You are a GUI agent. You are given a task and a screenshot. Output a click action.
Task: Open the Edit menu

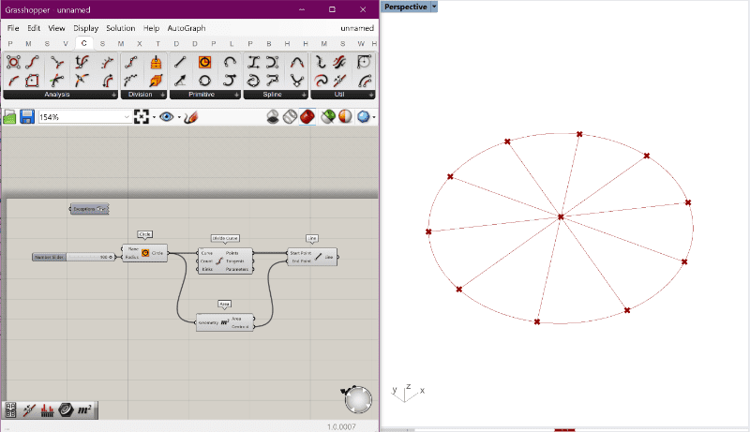[34, 28]
